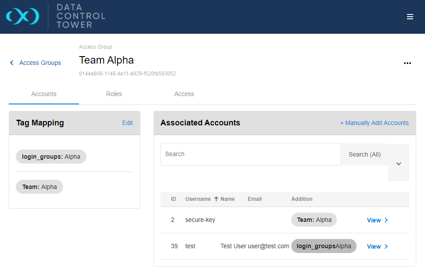This screenshot has width=425, height=271.
Task: Select the login_groups: Alpha tag in Tag Mapping
Action: point(51,157)
